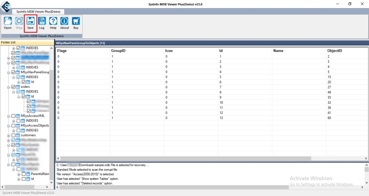Screen dimensions: 369x196
Task: Click the table icon beside MSysAccessObjects
Action: tap(18, 126)
